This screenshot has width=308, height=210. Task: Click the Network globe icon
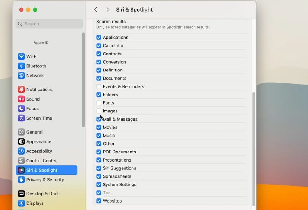click(21, 76)
